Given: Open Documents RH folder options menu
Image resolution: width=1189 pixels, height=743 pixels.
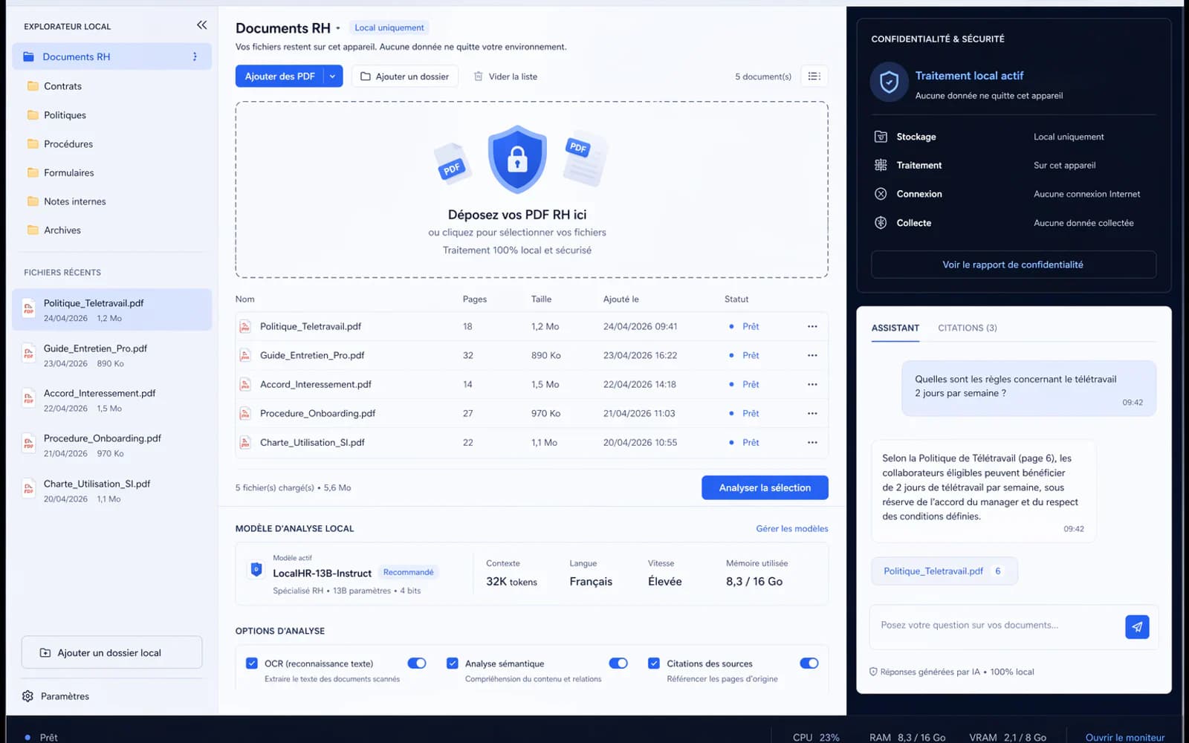Looking at the screenshot, I should 195,56.
